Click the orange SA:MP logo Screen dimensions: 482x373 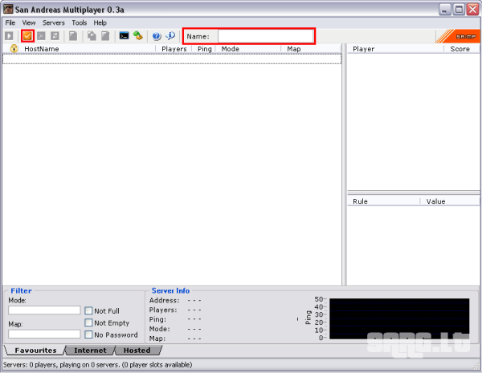[x=458, y=36]
